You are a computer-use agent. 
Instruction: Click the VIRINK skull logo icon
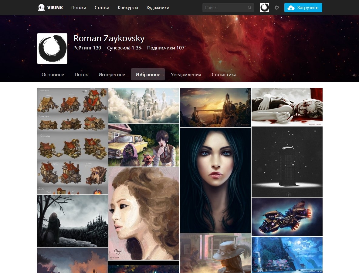pyautogui.click(x=42, y=8)
